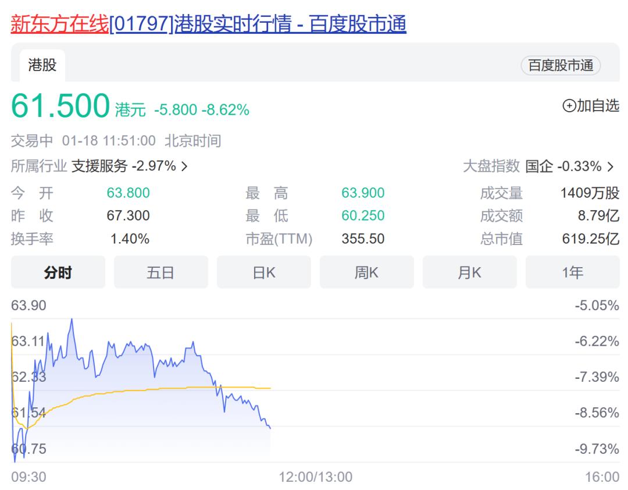Open the 日K daily candlestick chart
Image resolution: width=628 pixels, height=490 pixels.
pyautogui.click(x=263, y=272)
